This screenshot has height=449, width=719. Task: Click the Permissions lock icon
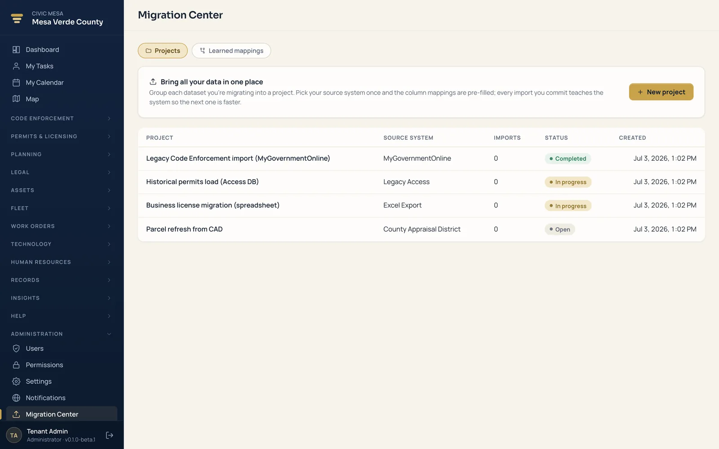16,365
